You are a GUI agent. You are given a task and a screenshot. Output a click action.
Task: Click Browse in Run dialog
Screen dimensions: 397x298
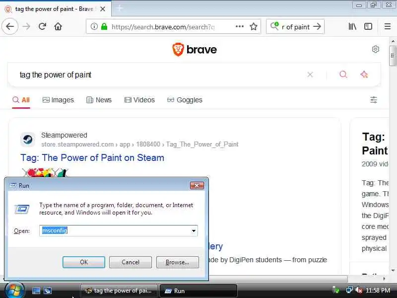pyautogui.click(x=178, y=262)
